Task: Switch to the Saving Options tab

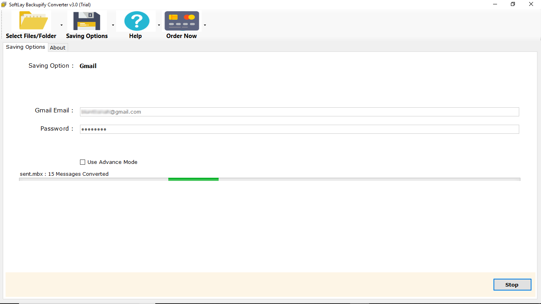Action: (25, 47)
